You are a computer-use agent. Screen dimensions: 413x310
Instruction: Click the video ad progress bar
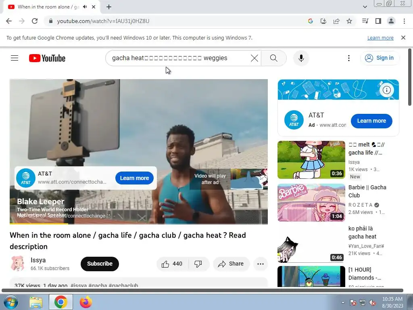pyautogui.click(x=139, y=224)
